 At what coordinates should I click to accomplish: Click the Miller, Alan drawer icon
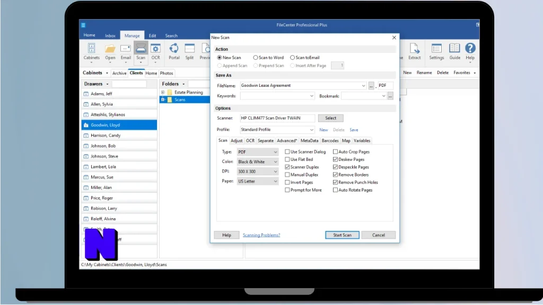coord(86,187)
